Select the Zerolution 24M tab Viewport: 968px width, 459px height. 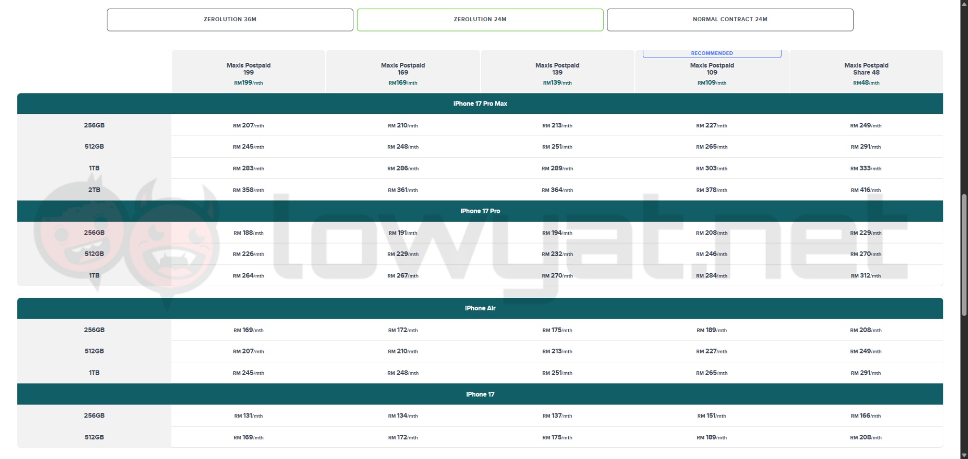click(x=480, y=20)
